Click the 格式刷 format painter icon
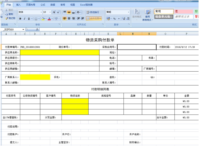Image resolution: width=199 pixels, height=146 pixels. [x=10, y=18]
